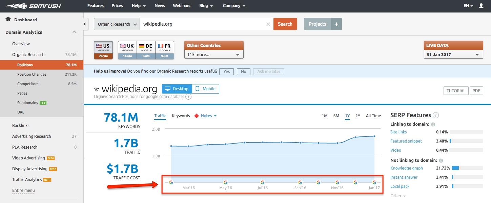Set chart range to 6M
The image size is (491, 203).
336,116
